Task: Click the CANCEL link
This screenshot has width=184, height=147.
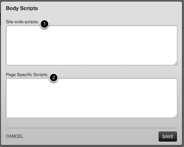Action: [15, 136]
